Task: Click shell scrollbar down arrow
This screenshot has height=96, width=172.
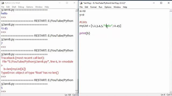Action: (77, 92)
